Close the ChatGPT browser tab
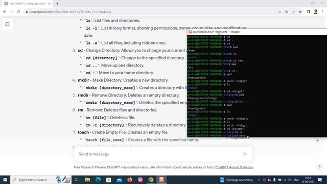Screen dimensions: 327x184 click(x=50, y=4)
